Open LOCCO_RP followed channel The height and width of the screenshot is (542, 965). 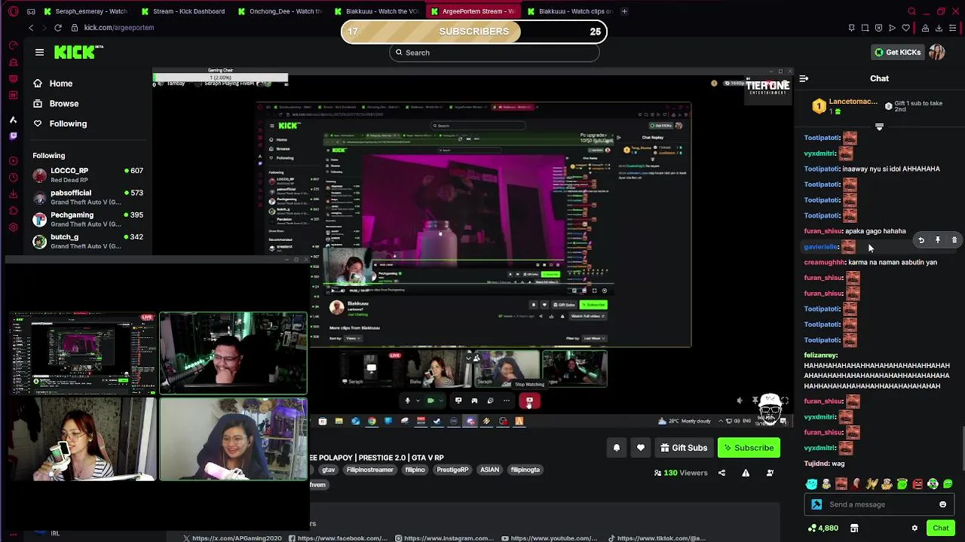pyautogui.click(x=87, y=175)
